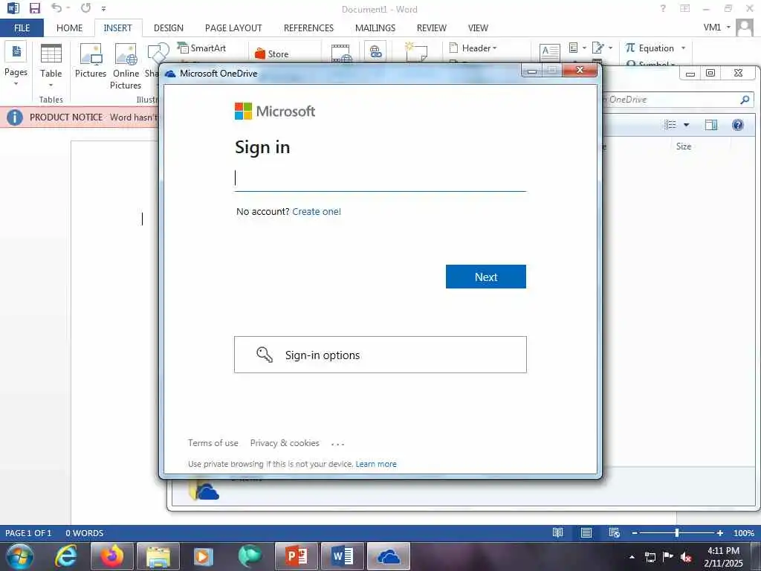Click the Search OneDrive box in Explorer
The image size is (761, 571).
coord(670,100)
